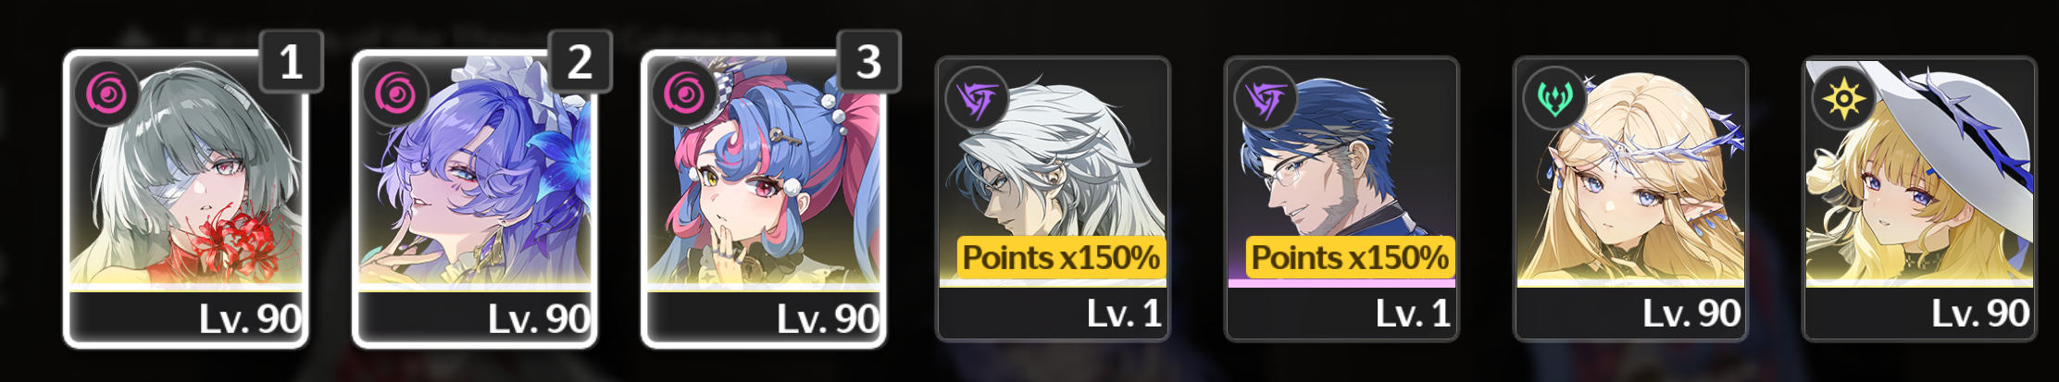Click the number 1 slot badge
Viewport: 2059px width, 382px height.
[292, 61]
